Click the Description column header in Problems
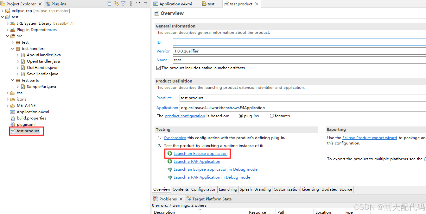Viewport: 426px width, 214px height. click(x=200, y=212)
